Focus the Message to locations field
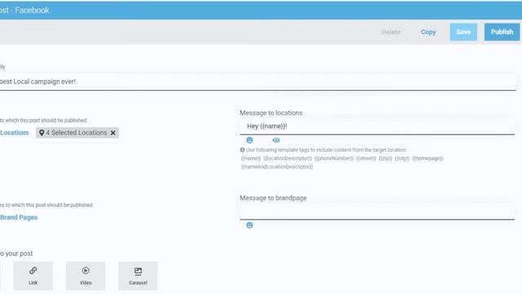522x294 pixels. [x=377, y=127]
